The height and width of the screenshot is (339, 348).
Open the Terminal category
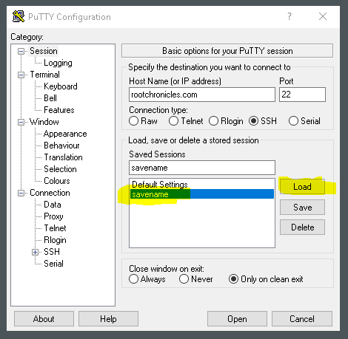pyautogui.click(x=44, y=75)
